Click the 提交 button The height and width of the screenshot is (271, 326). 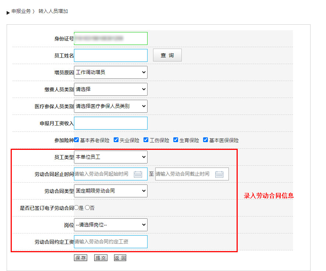pos(100,258)
